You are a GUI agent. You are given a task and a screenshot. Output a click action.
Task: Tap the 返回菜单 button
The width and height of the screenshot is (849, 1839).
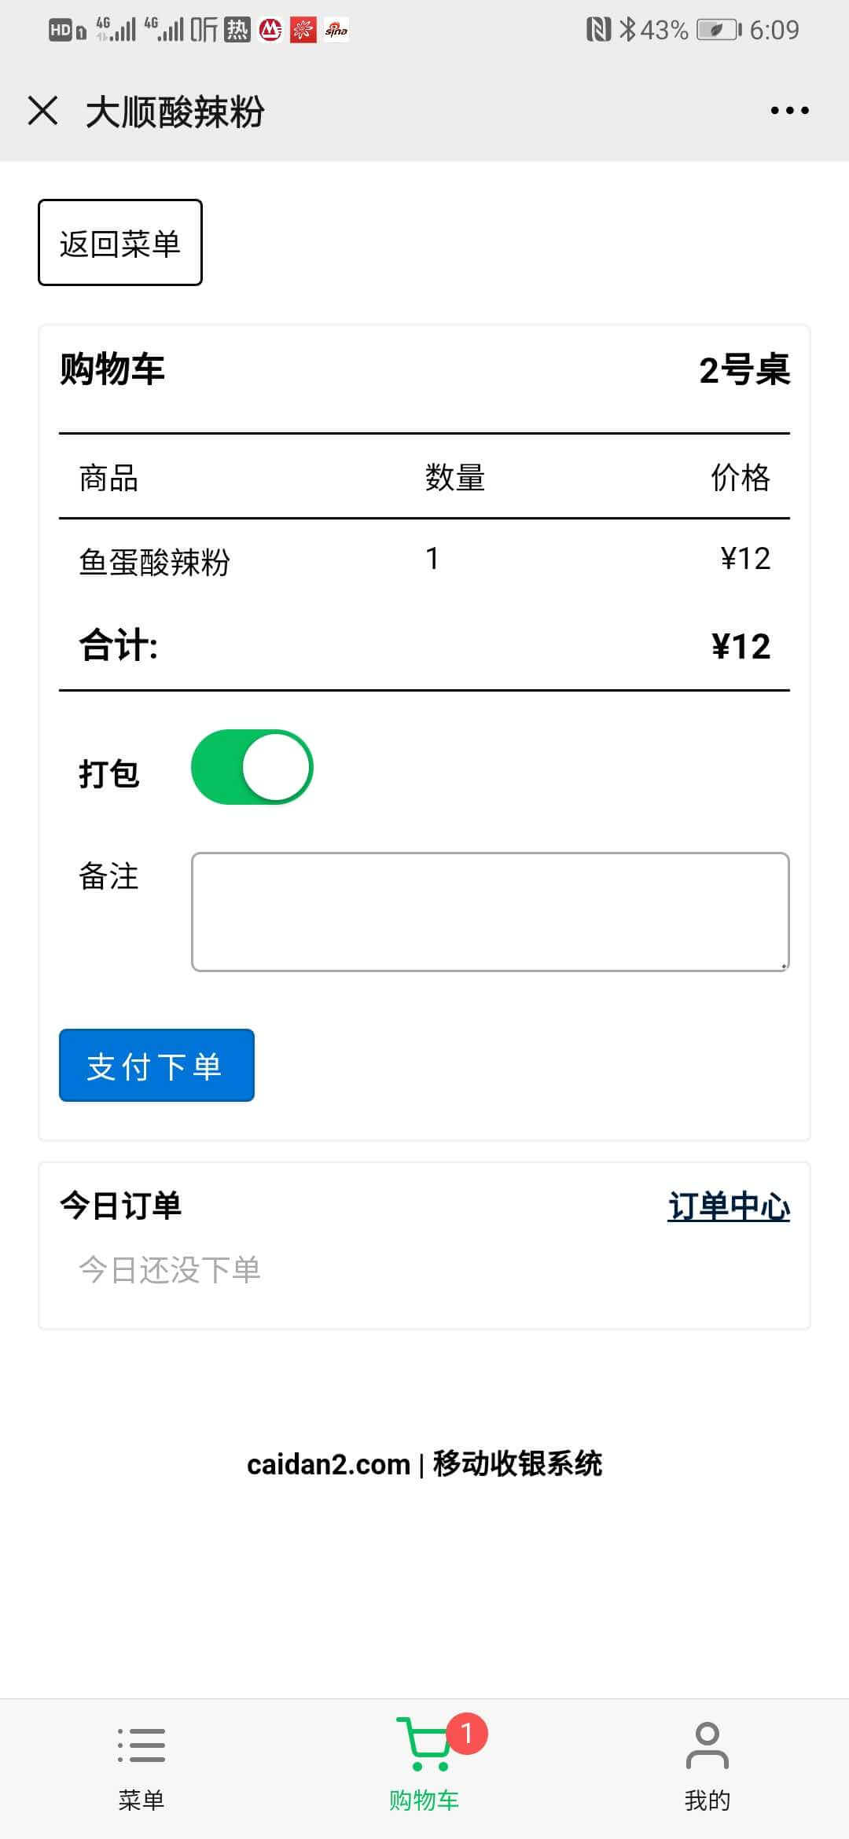click(120, 242)
